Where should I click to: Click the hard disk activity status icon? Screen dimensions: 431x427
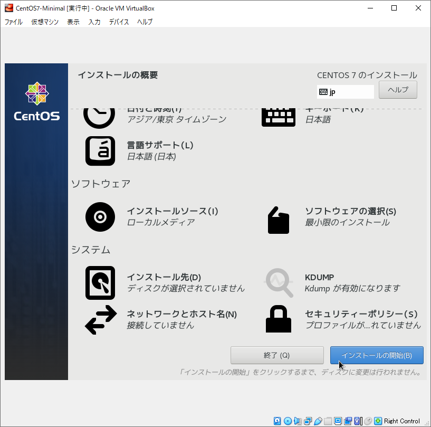(x=277, y=421)
